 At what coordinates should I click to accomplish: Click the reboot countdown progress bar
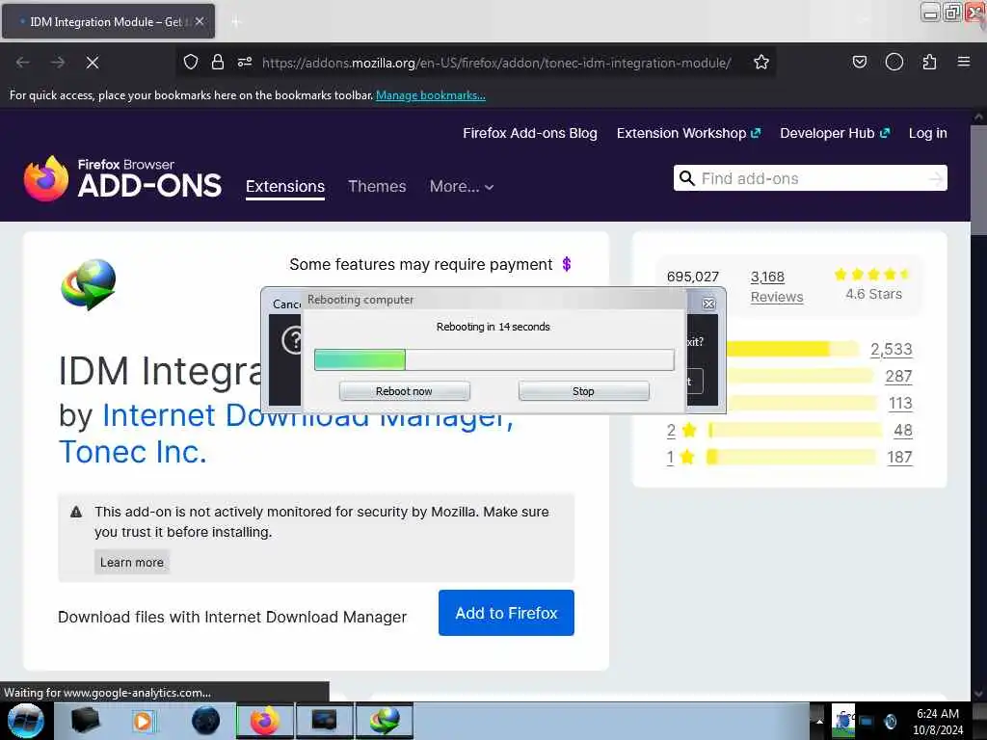click(494, 360)
